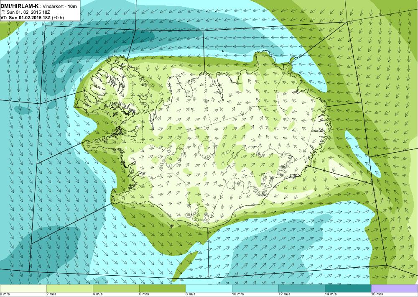Image resolution: width=418 pixels, height=297 pixels.
Task: Click the 8–10 m/s pale cyan swatch
Action: click(209, 288)
